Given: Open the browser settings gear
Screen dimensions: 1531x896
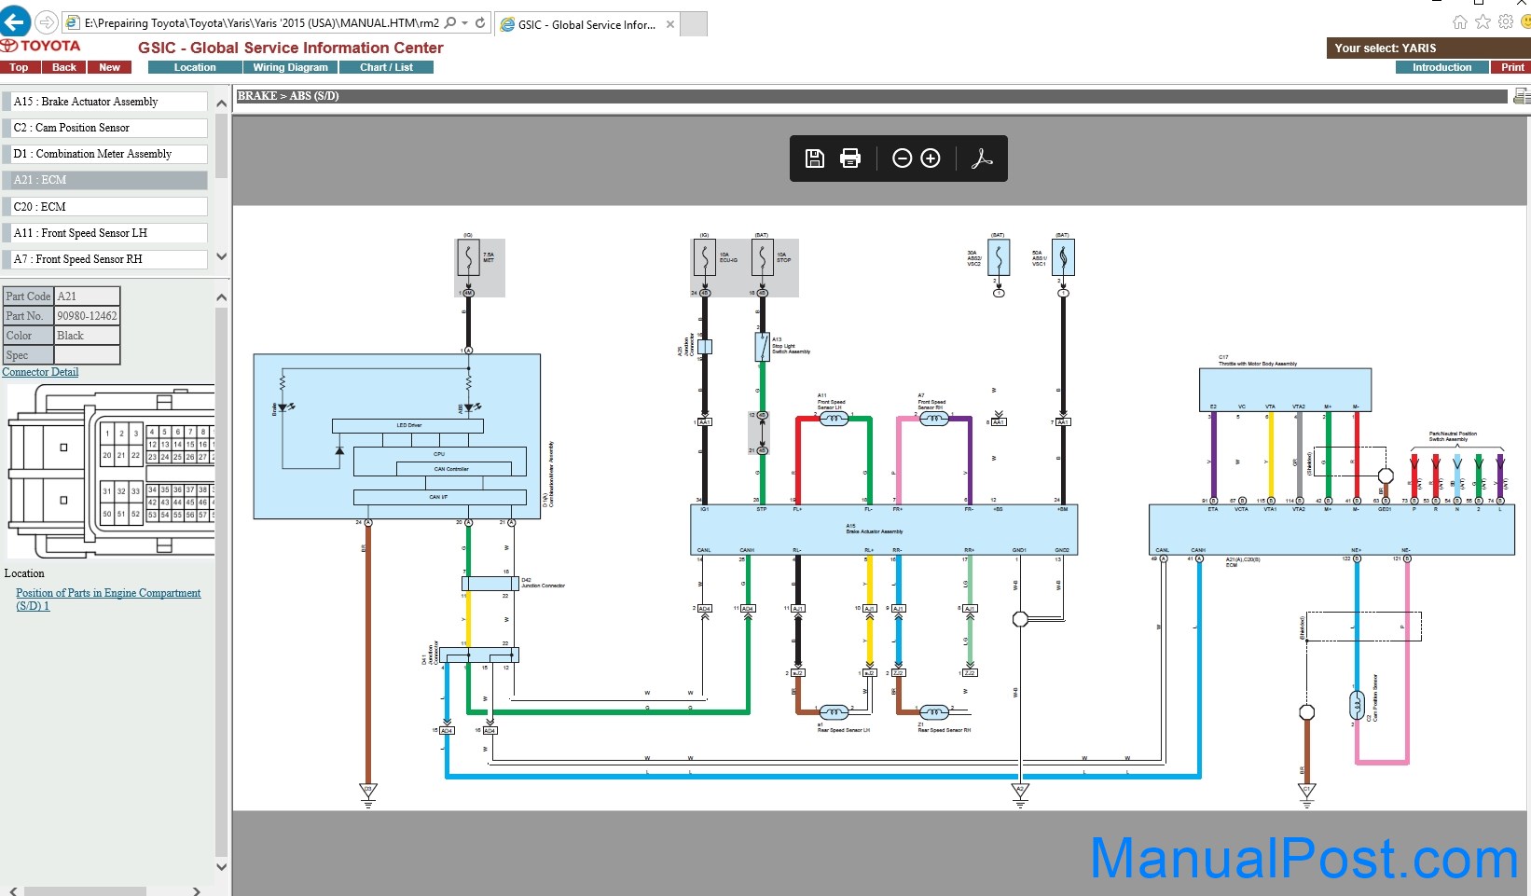Looking at the screenshot, I should 1506,22.
